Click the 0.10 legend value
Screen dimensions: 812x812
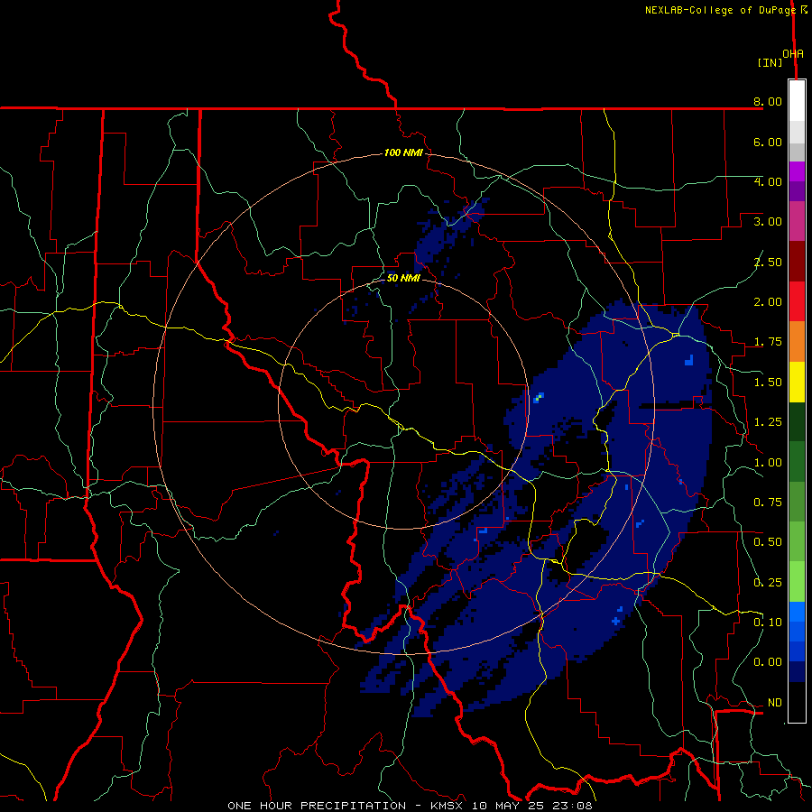coord(768,623)
